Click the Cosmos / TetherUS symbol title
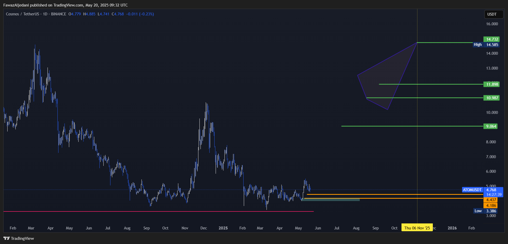 (x=22, y=14)
